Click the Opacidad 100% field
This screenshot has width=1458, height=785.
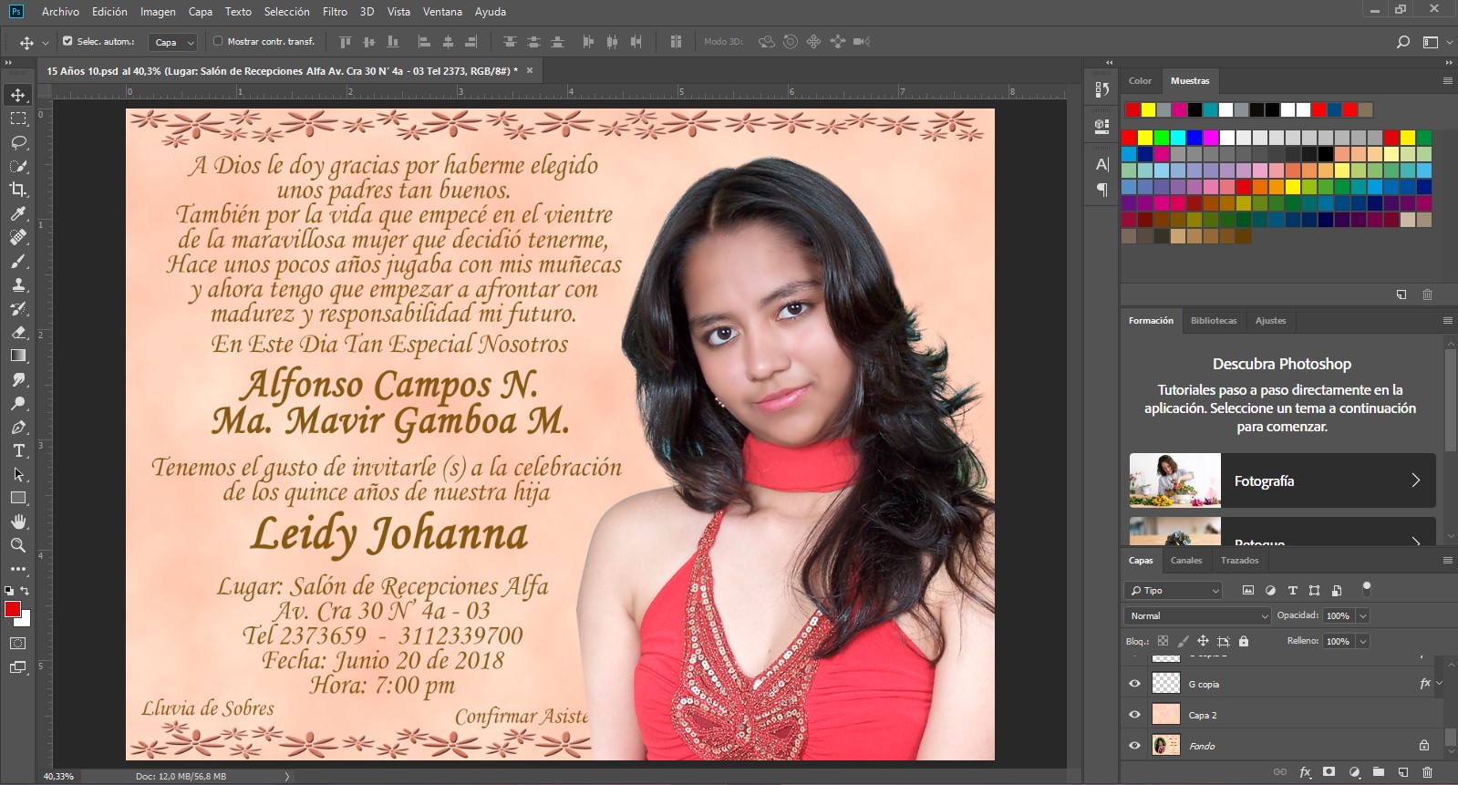1339,615
